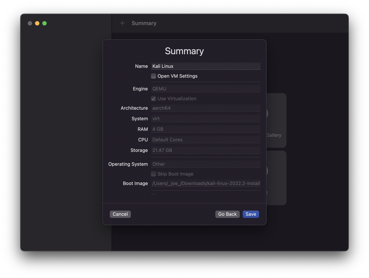Click the red close window button
Viewport: 369px width, 278px height.
(x=30, y=23)
